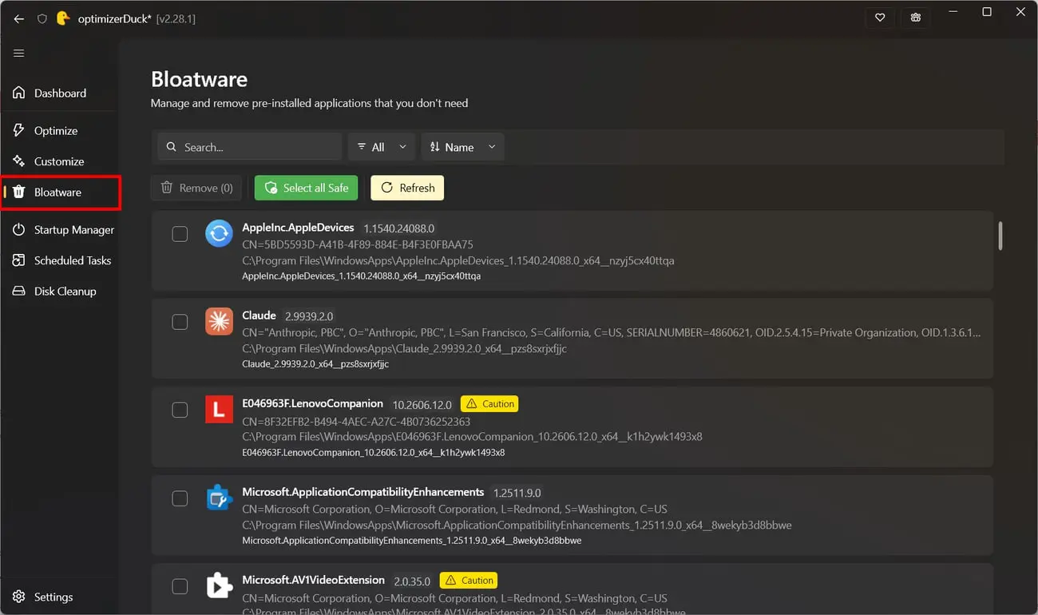
Task: Open Settings in the sidebar
Action: [x=60, y=597]
